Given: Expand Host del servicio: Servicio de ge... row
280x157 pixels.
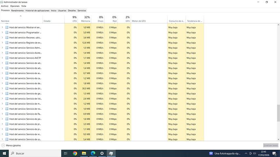Looking at the screenshot, I should click(x=2, y=93).
